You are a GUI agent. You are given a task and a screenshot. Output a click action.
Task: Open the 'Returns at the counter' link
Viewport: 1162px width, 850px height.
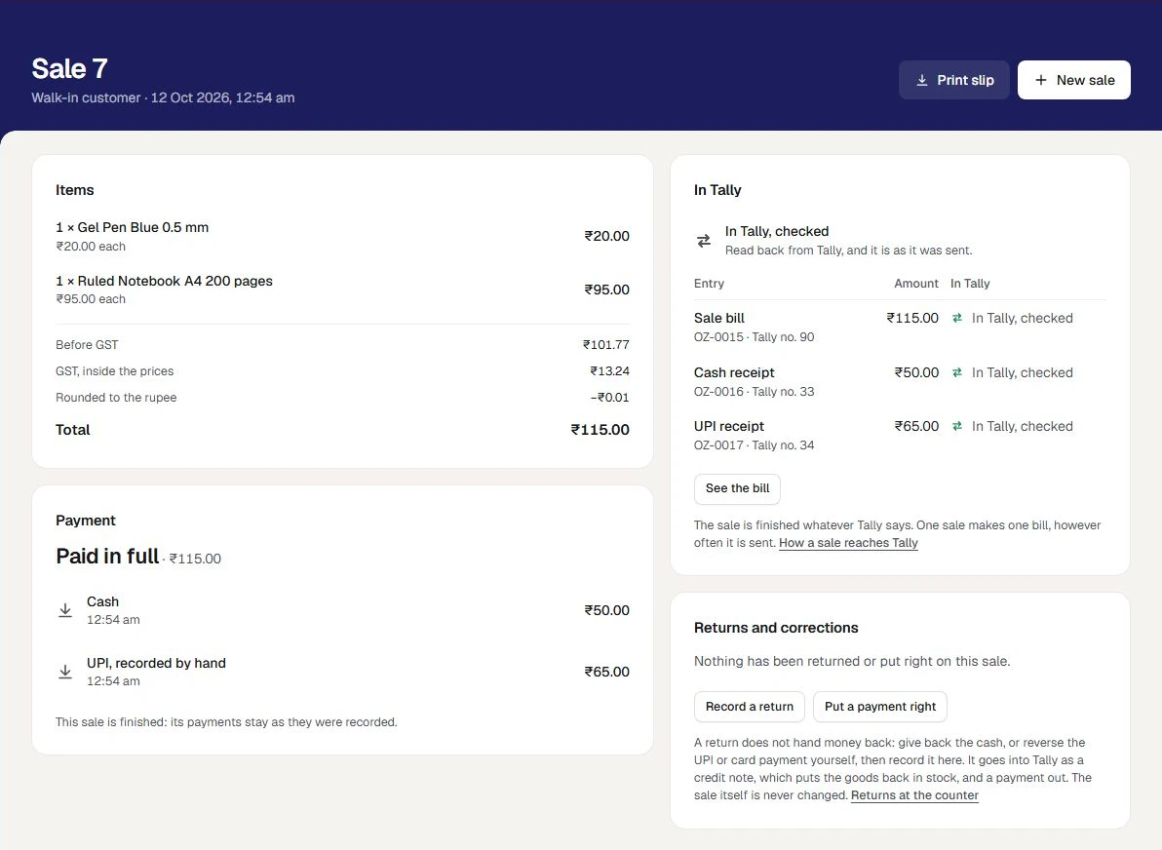(x=914, y=795)
